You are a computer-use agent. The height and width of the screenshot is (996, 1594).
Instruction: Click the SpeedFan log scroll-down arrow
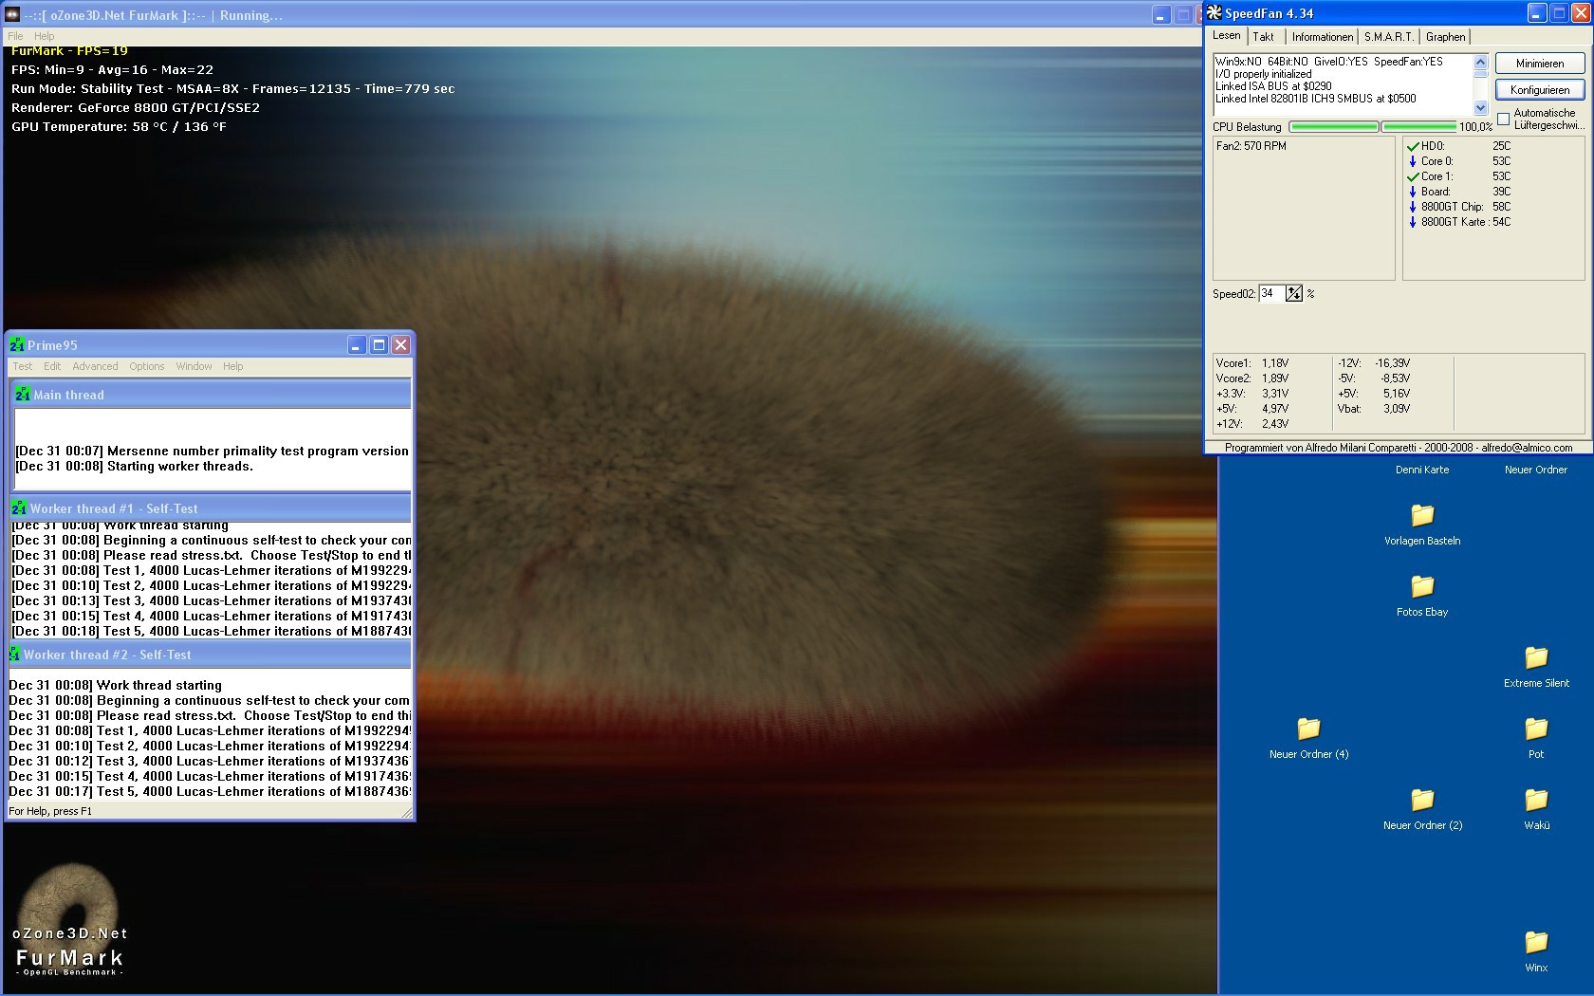click(1480, 107)
